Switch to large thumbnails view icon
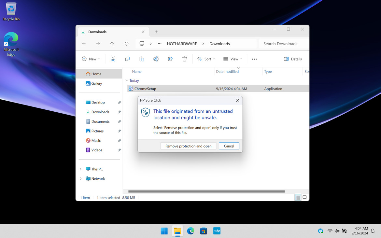Image resolution: width=381 pixels, height=238 pixels. tap(304, 197)
